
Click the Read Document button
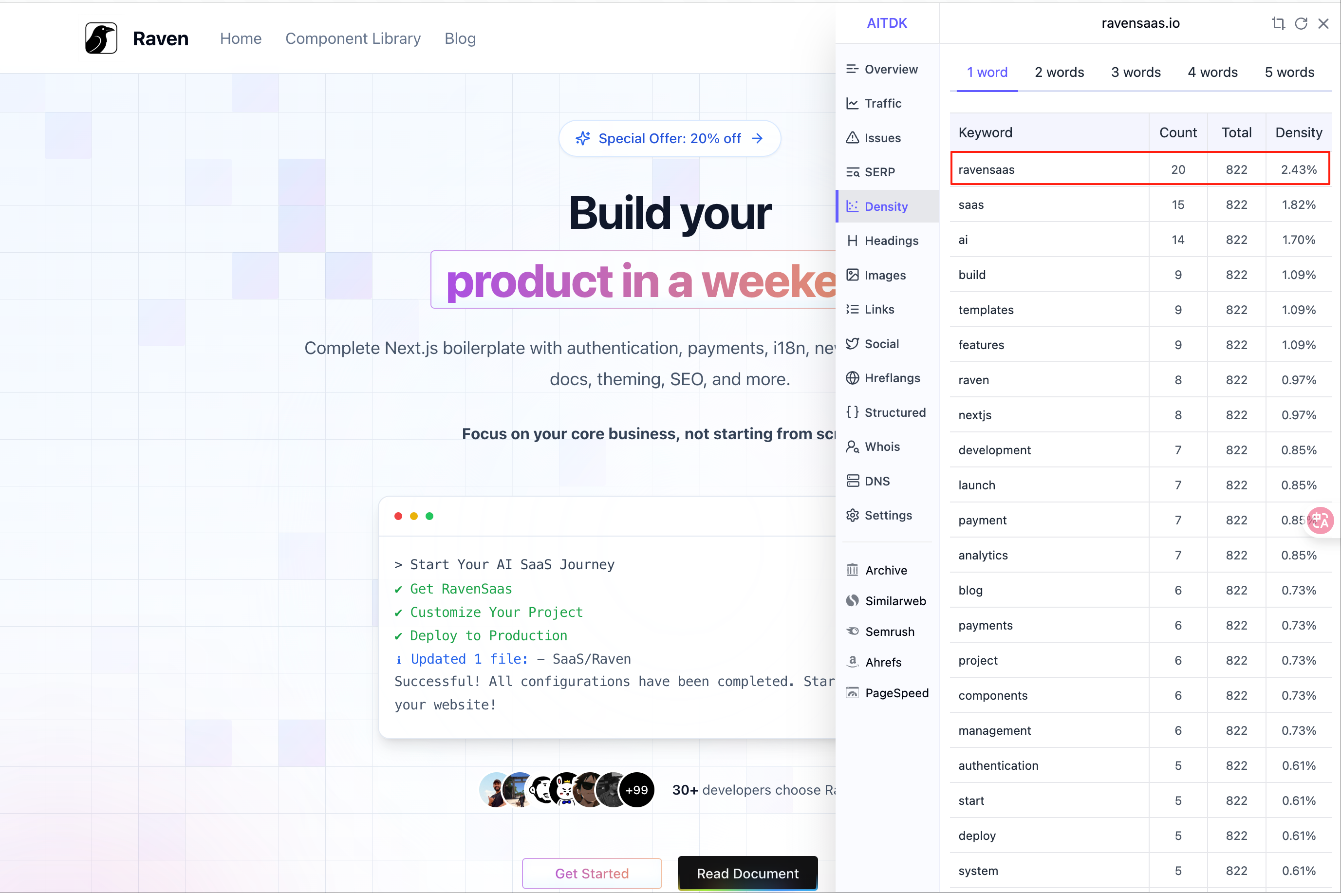(747, 873)
